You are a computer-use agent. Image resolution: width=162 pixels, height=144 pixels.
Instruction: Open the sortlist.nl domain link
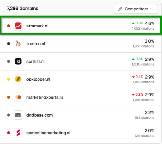pos(36,62)
